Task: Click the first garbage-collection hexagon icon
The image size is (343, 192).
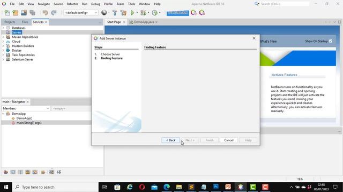Action: tap(193, 13)
